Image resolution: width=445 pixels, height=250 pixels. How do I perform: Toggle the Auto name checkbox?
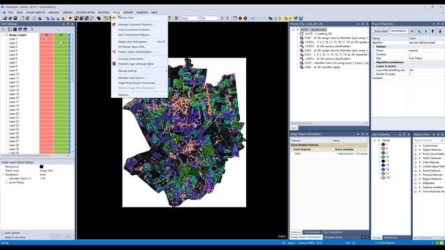click(373, 31)
